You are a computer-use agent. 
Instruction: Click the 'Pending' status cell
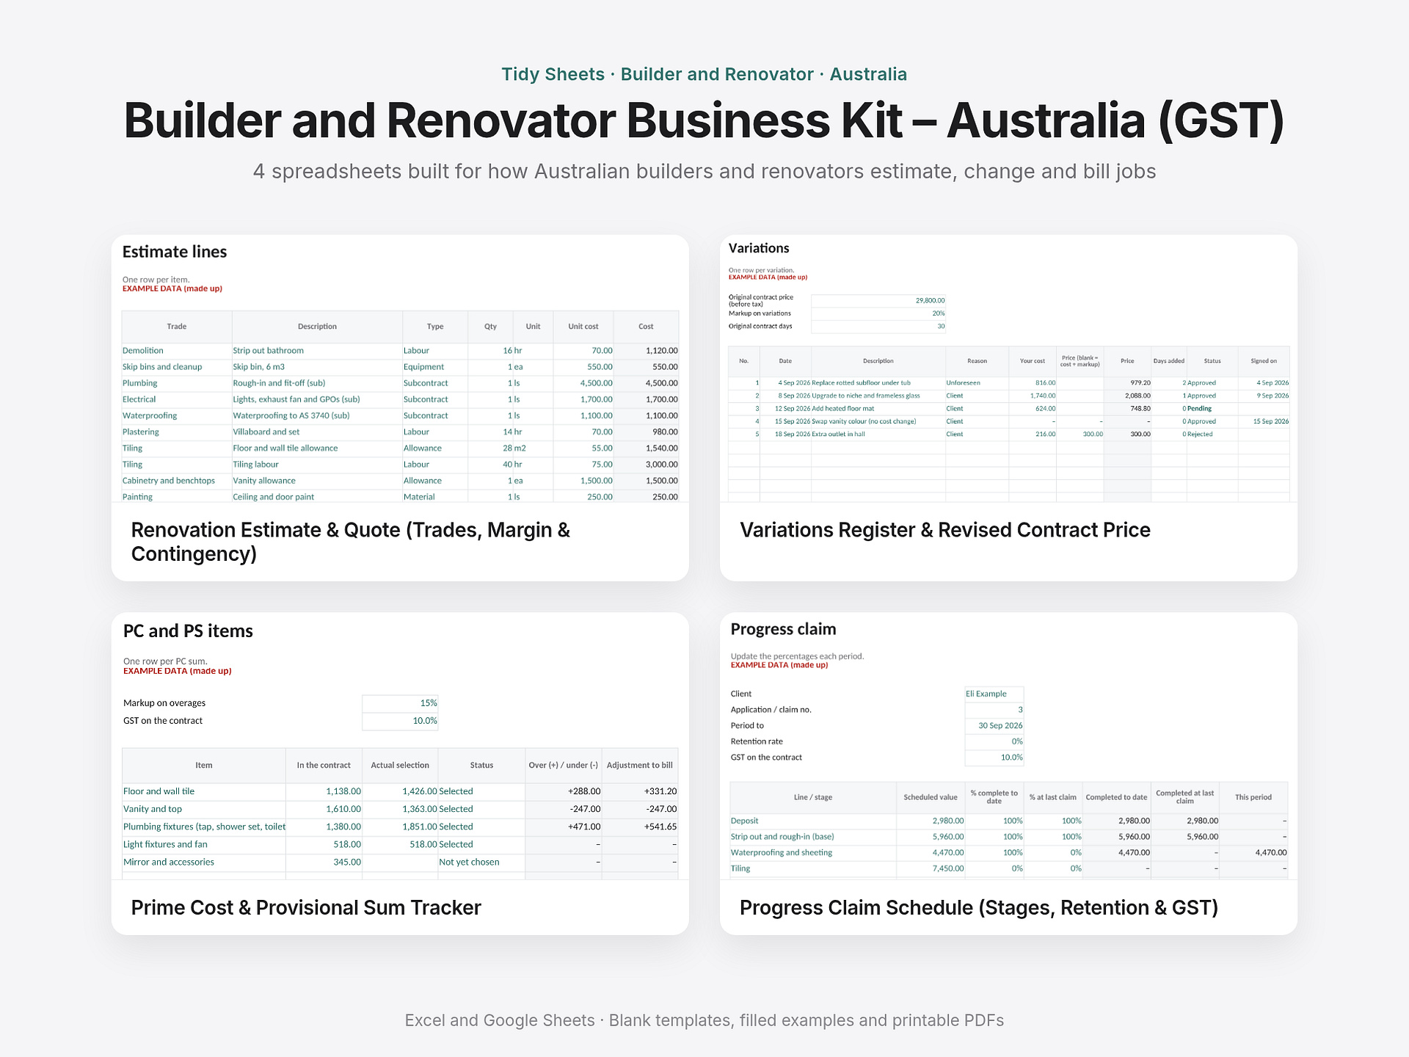pyautogui.click(x=1212, y=409)
